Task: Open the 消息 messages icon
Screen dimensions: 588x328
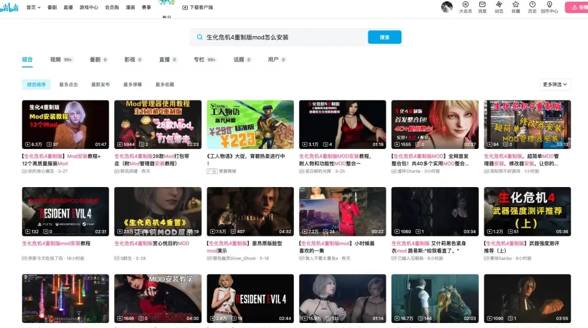Action: [483, 7]
